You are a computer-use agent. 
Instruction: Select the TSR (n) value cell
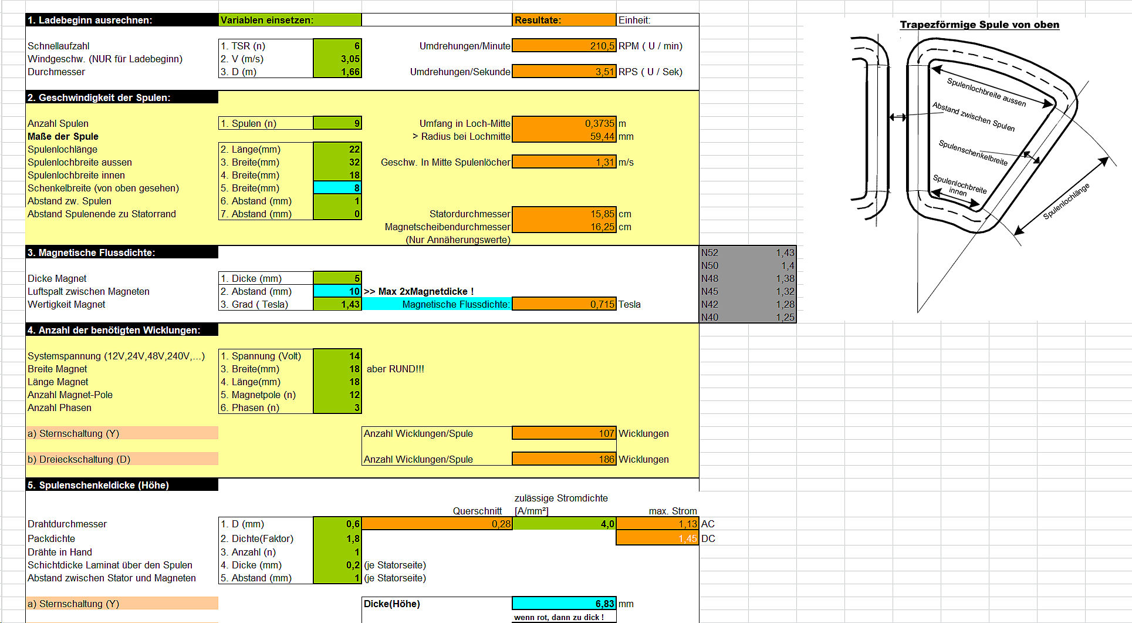click(x=337, y=46)
